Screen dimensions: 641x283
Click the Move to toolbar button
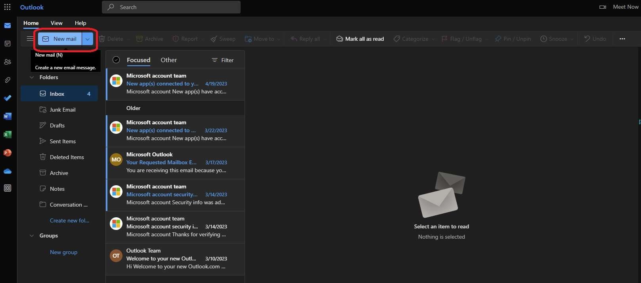coord(260,39)
